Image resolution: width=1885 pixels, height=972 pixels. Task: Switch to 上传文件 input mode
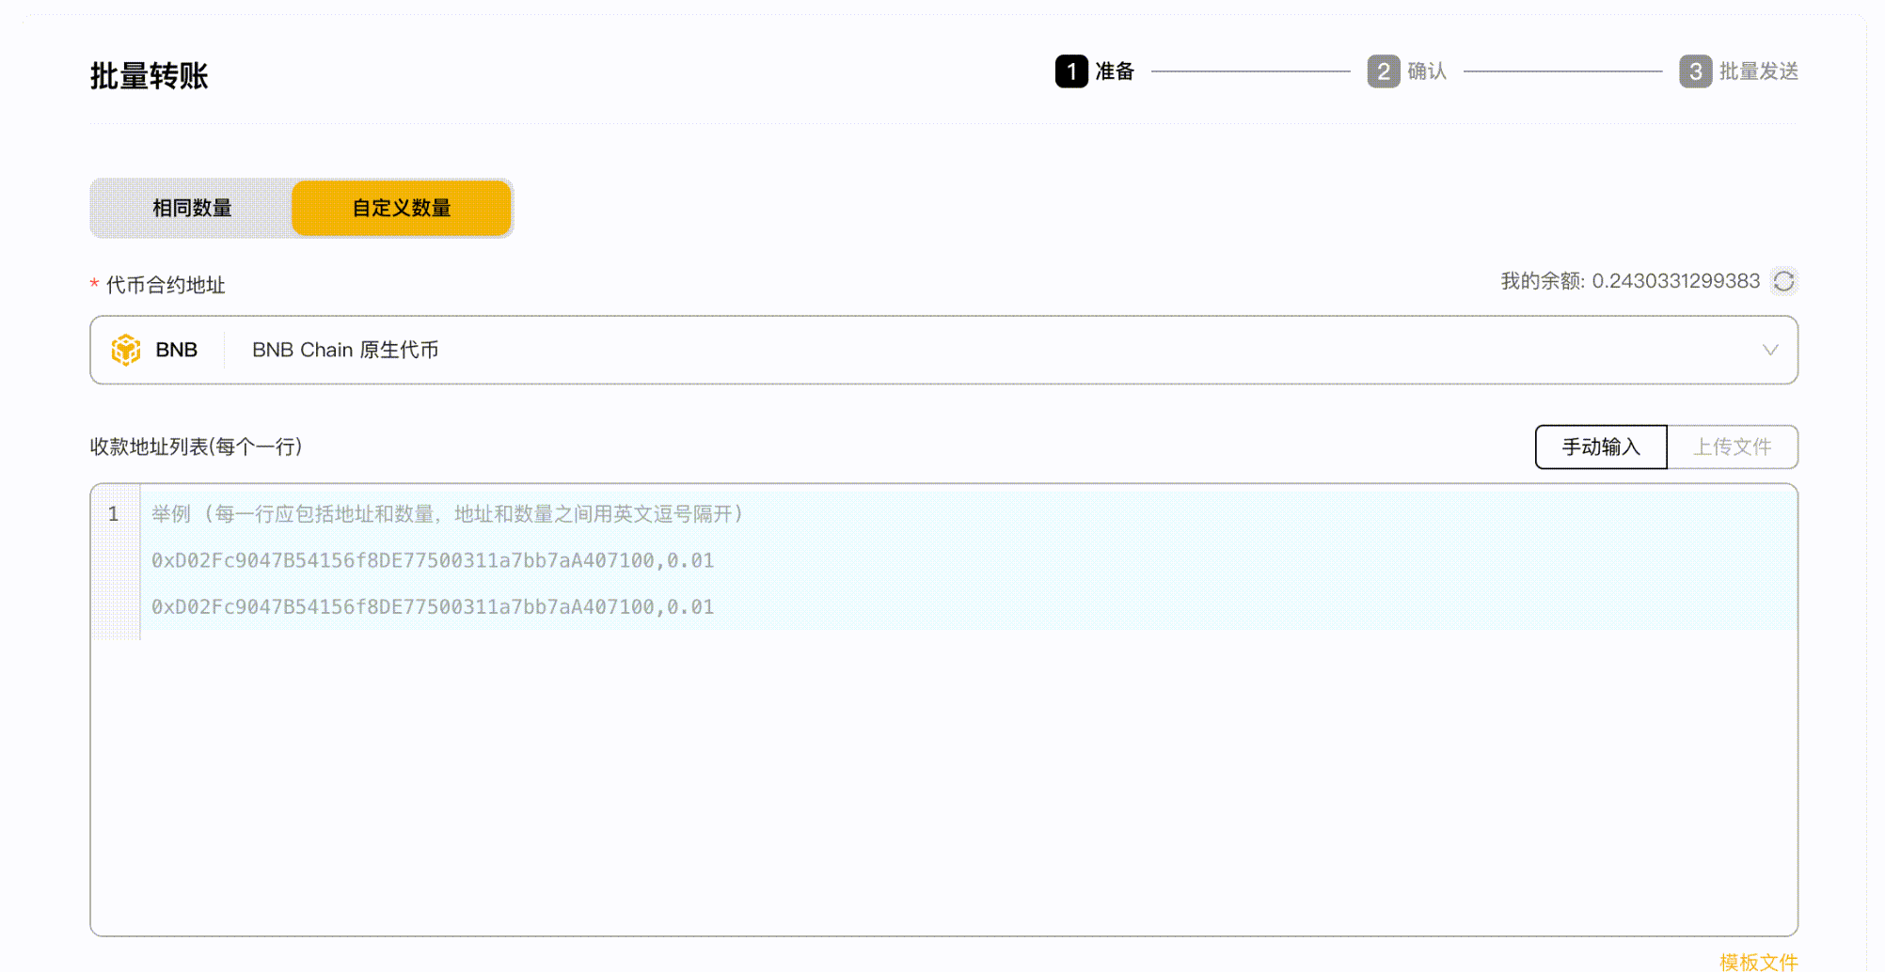[1732, 447]
